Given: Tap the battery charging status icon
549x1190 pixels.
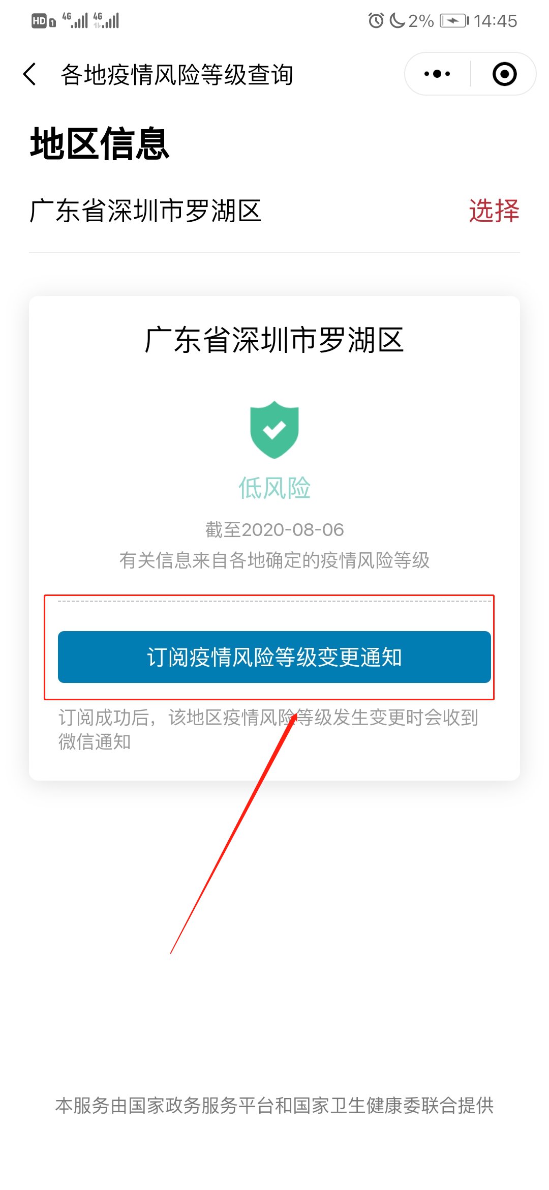Looking at the screenshot, I should click(454, 21).
